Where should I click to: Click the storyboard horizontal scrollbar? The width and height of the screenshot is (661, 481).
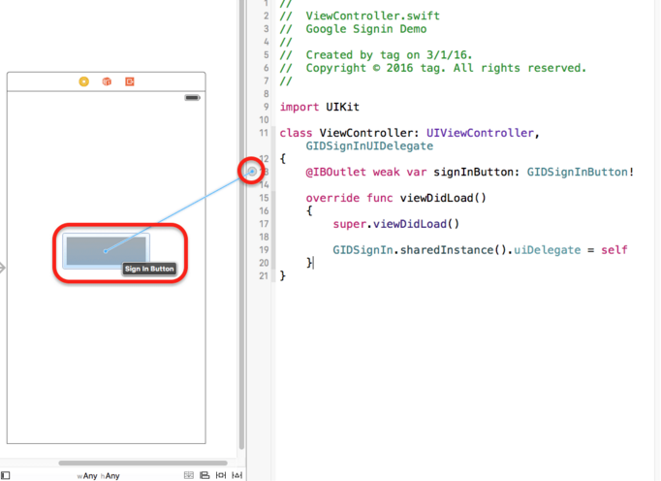click(142, 463)
